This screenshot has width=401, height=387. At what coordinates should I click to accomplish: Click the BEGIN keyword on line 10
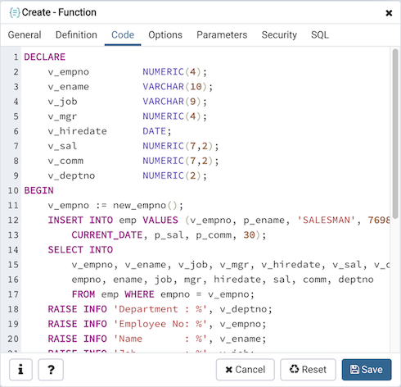(38, 190)
